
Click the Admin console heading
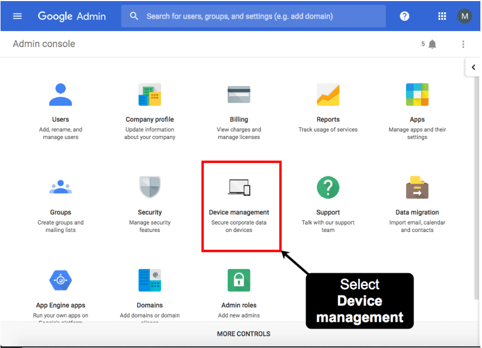click(x=44, y=44)
